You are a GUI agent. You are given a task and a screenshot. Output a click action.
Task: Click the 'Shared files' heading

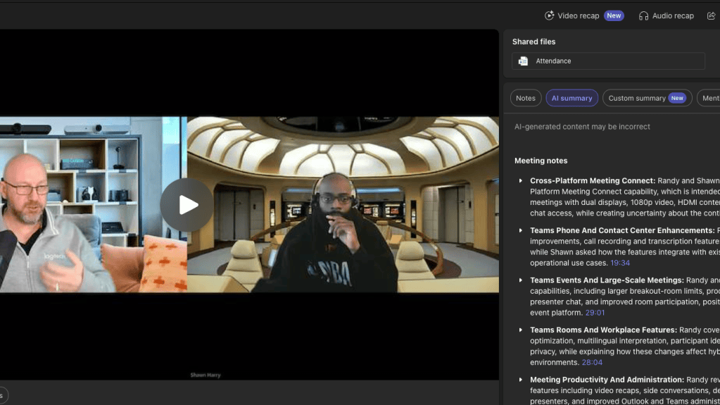coord(533,42)
